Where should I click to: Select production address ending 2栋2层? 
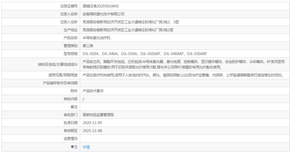click(x=128, y=30)
